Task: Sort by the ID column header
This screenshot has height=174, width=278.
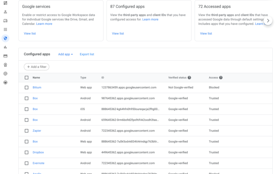Action: (x=103, y=78)
